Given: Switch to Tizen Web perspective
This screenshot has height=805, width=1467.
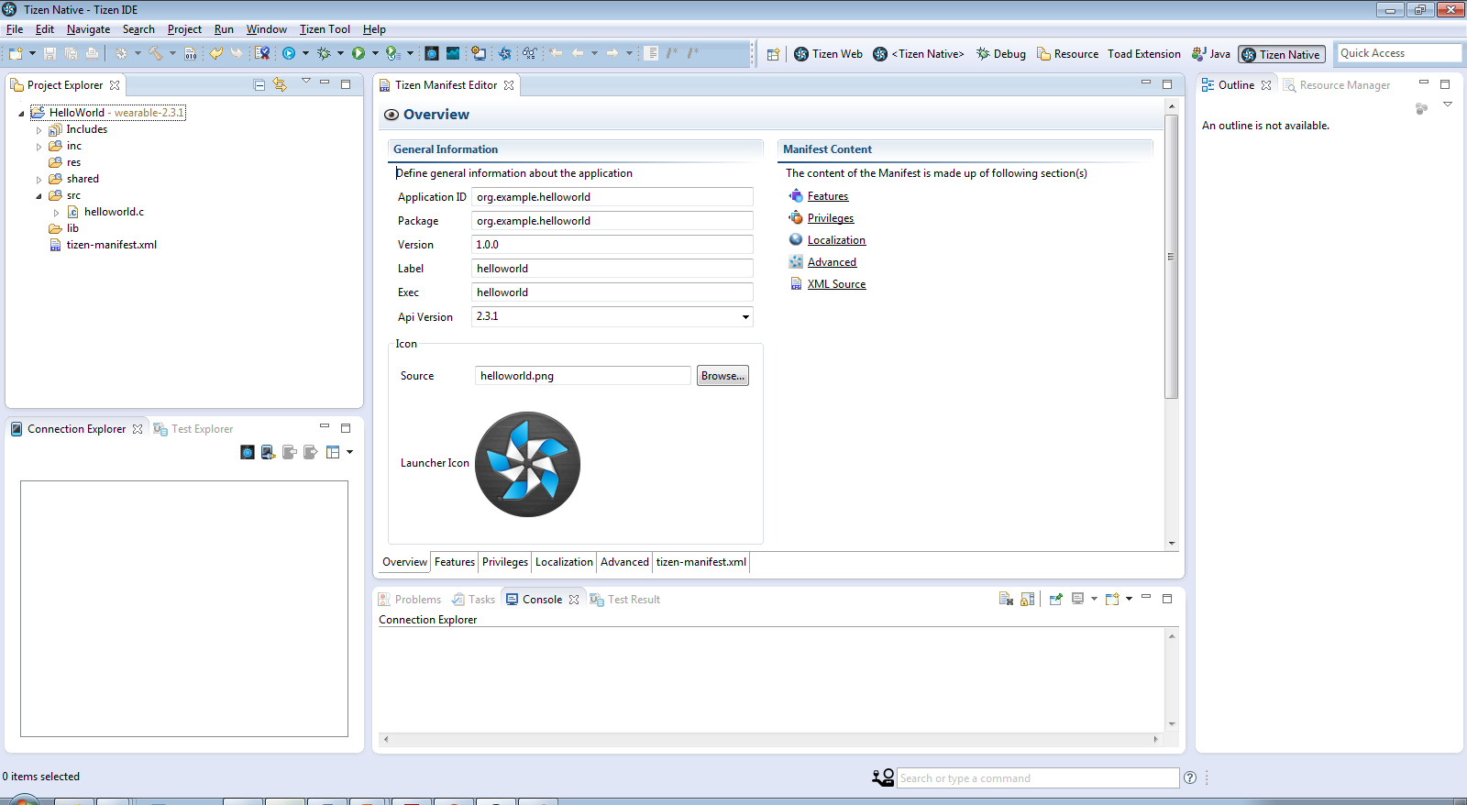Looking at the screenshot, I should tap(828, 54).
